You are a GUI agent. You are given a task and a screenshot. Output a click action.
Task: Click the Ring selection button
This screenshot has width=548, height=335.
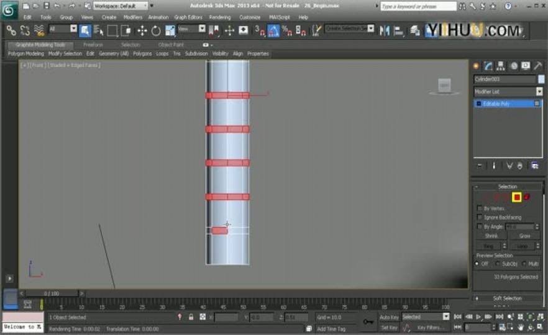tap(488, 246)
